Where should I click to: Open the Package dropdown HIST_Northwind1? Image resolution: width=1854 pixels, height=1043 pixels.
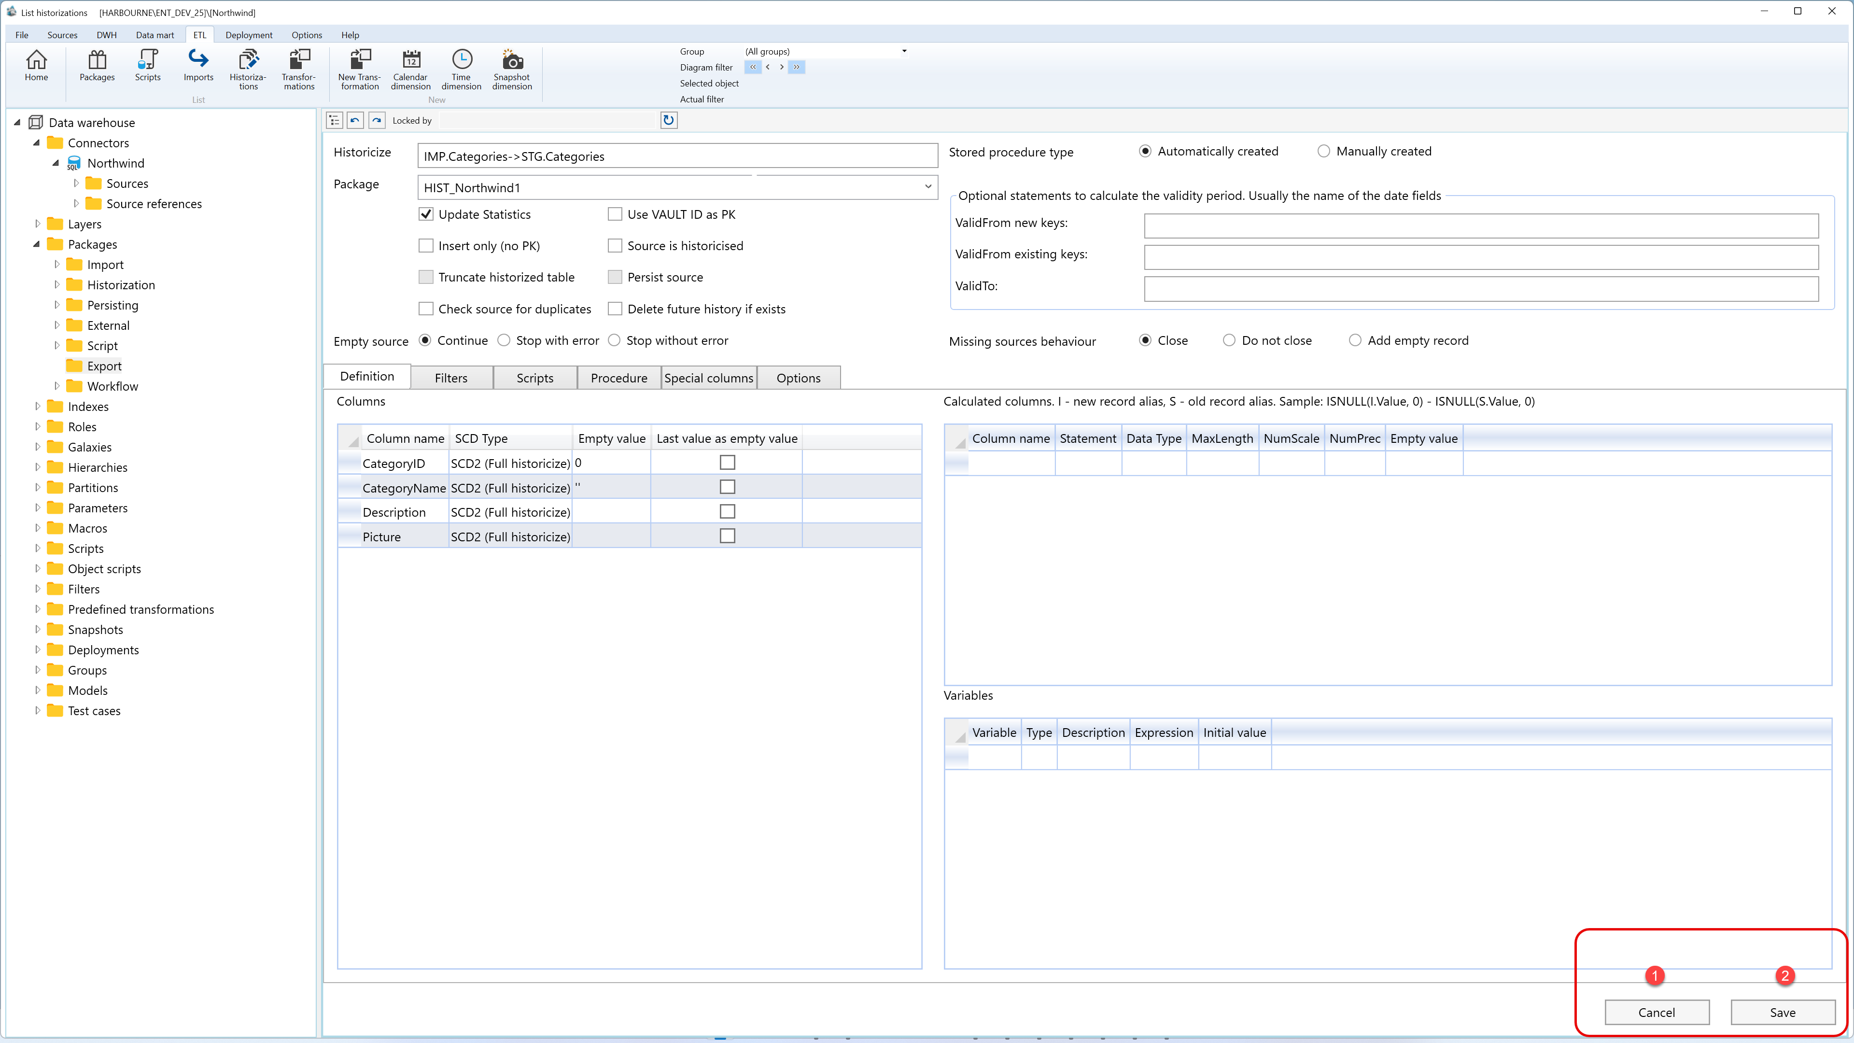click(x=927, y=187)
